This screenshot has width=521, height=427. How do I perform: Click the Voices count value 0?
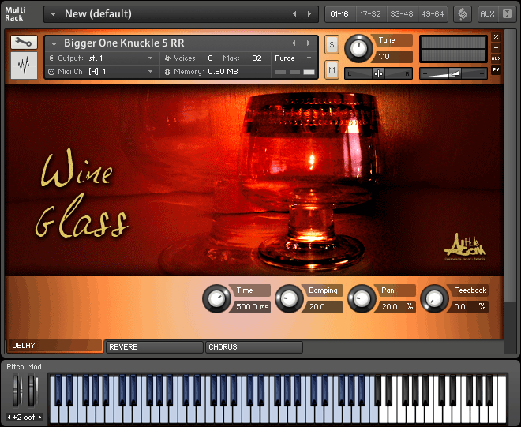click(x=210, y=58)
